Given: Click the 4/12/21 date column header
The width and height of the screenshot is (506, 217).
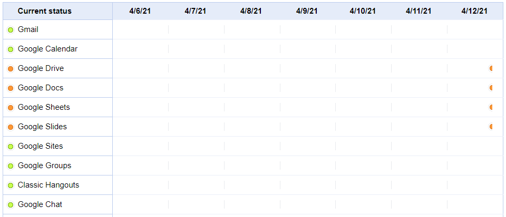Looking at the screenshot, I should tap(474, 11).
